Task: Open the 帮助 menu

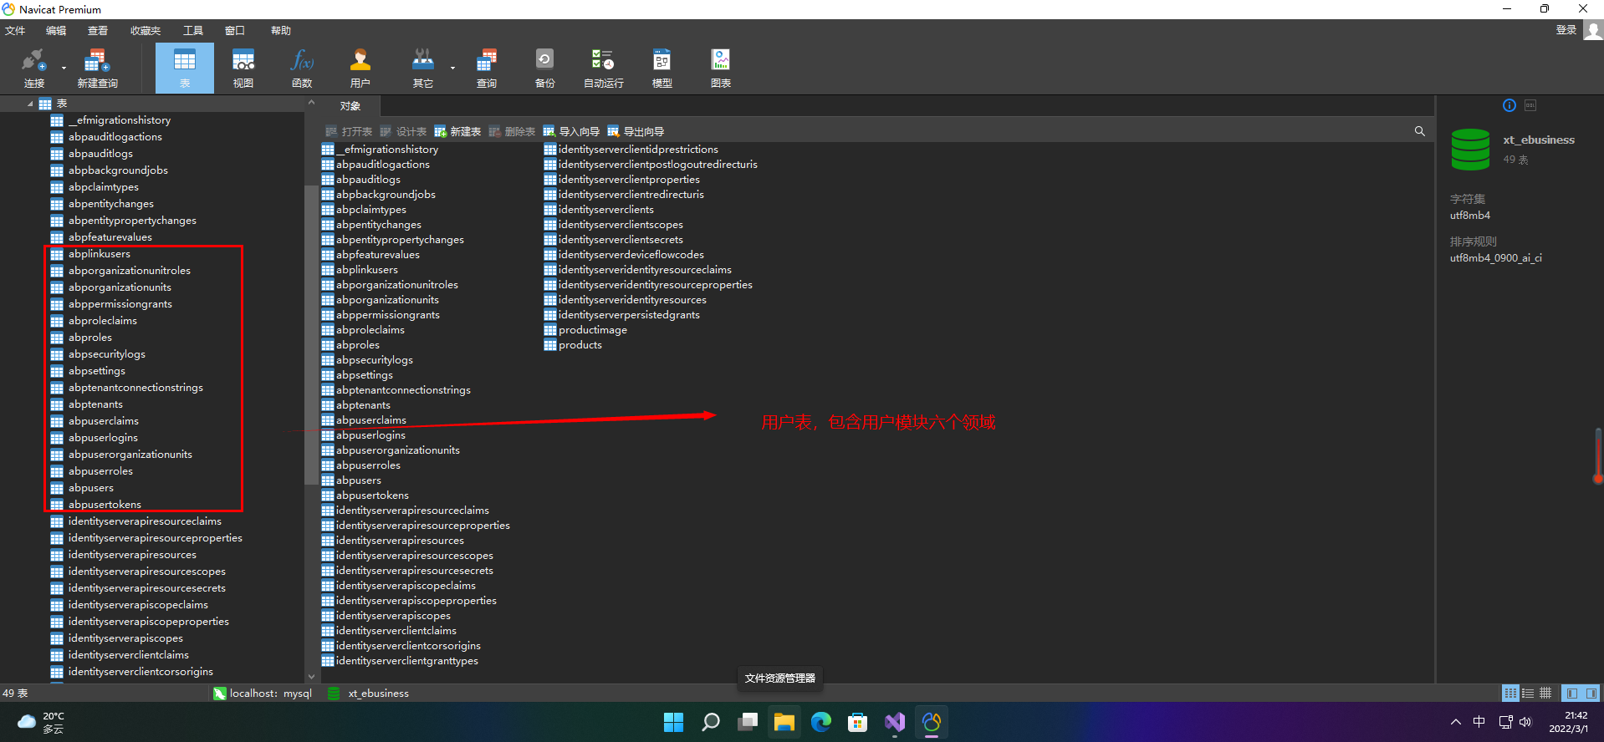Action: tap(281, 31)
